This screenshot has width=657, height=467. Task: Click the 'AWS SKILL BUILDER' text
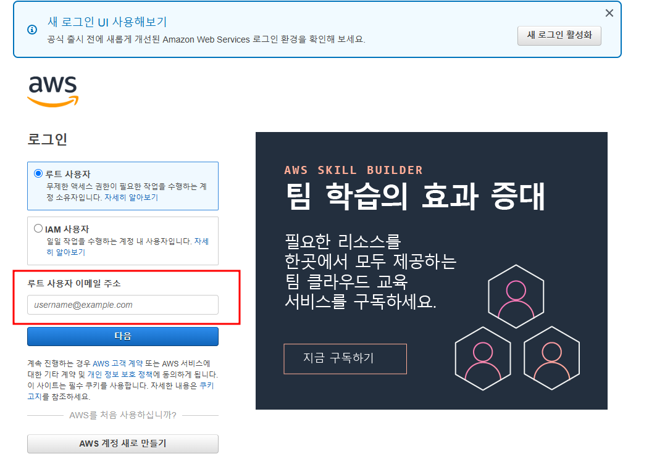[x=353, y=170]
